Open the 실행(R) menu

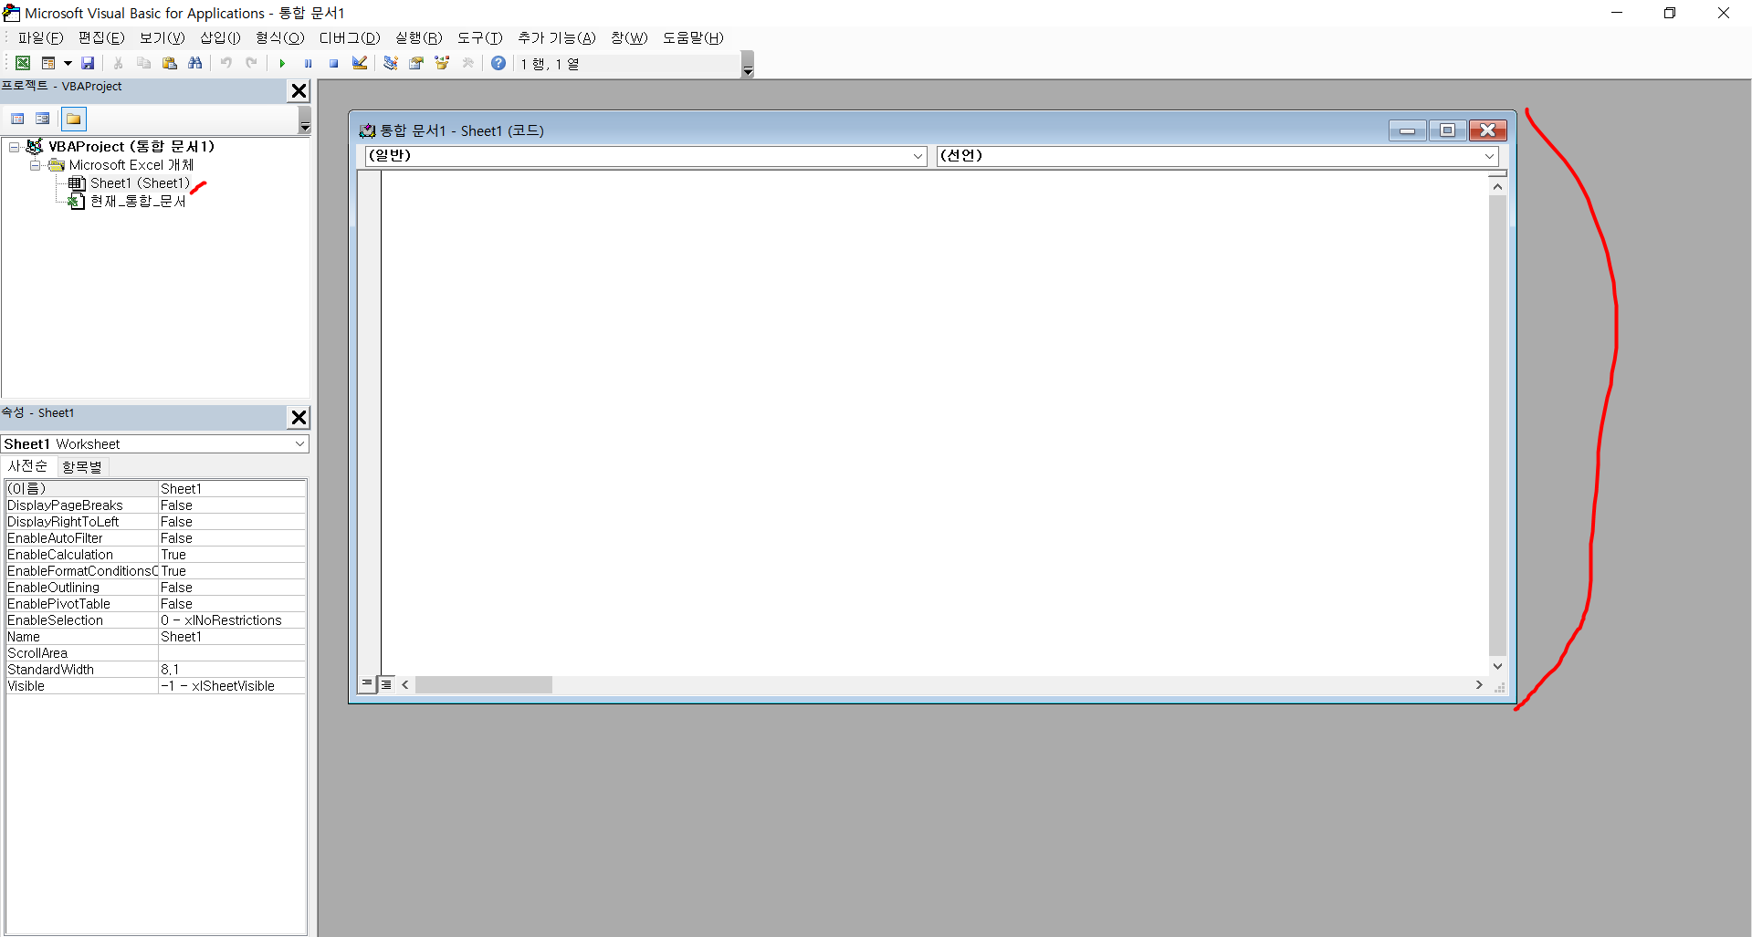(x=419, y=37)
